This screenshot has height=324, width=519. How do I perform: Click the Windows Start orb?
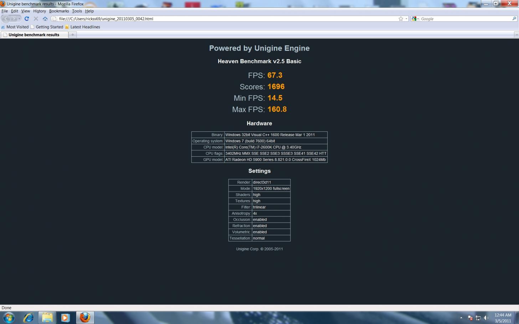point(9,317)
